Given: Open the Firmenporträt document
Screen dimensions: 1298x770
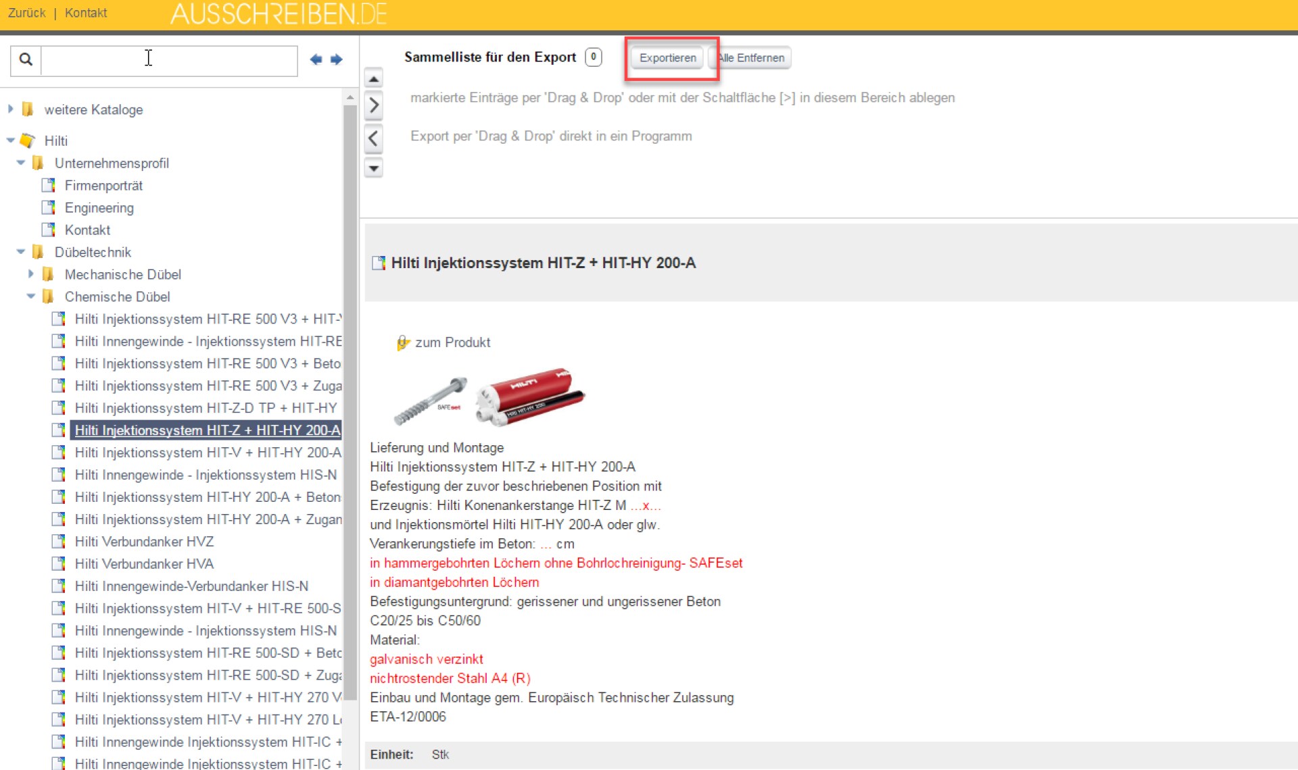Looking at the screenshot, I should (103, 185).
